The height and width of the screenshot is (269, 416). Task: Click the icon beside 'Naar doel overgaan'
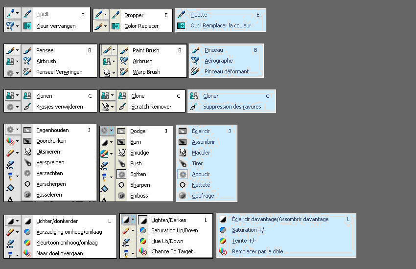pyautogui.click(x=27, y=253)
